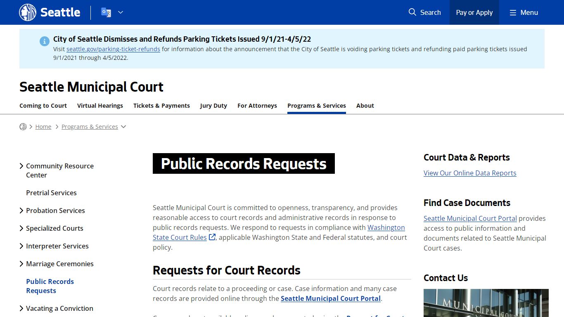Click the Court Data & Reports heading
The height and width of the screenshot is (317, 564).
[x=467, y=157]
